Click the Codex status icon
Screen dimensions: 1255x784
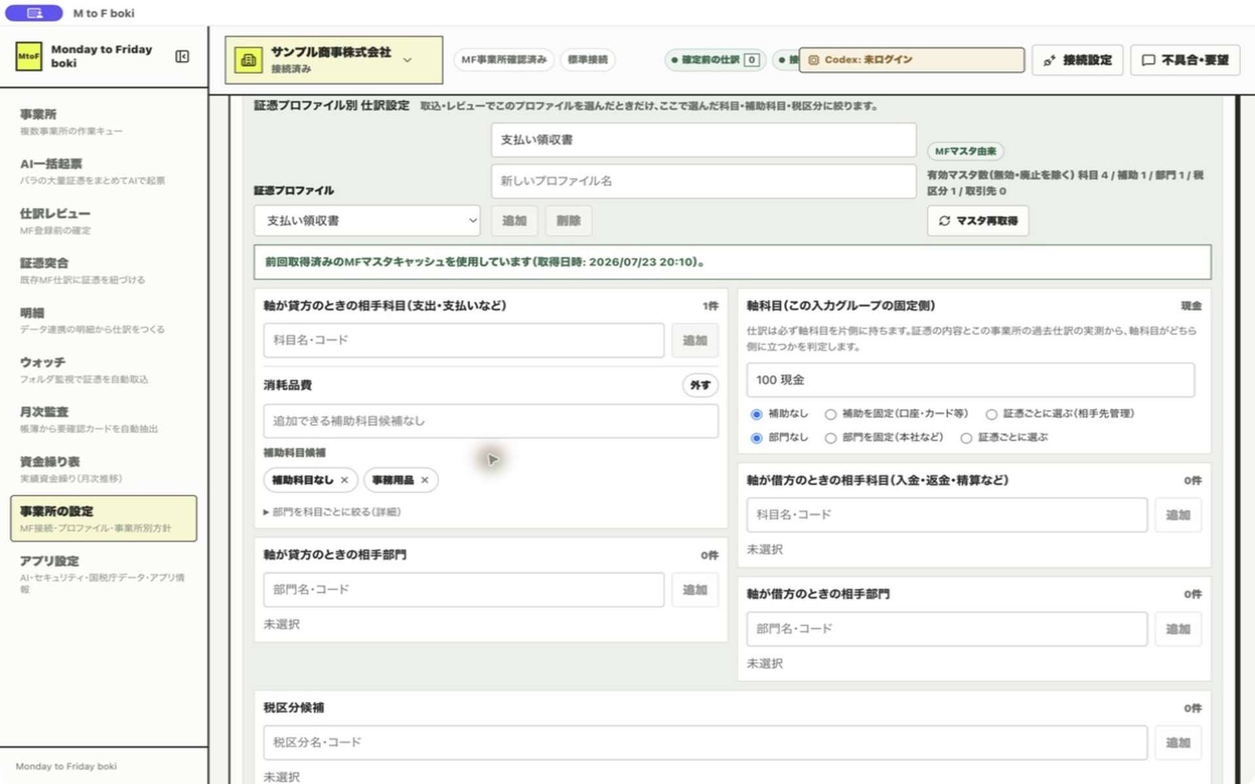tap(814, 60)
